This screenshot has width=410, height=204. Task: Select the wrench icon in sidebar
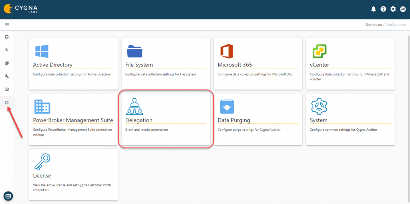click(7, 76)
